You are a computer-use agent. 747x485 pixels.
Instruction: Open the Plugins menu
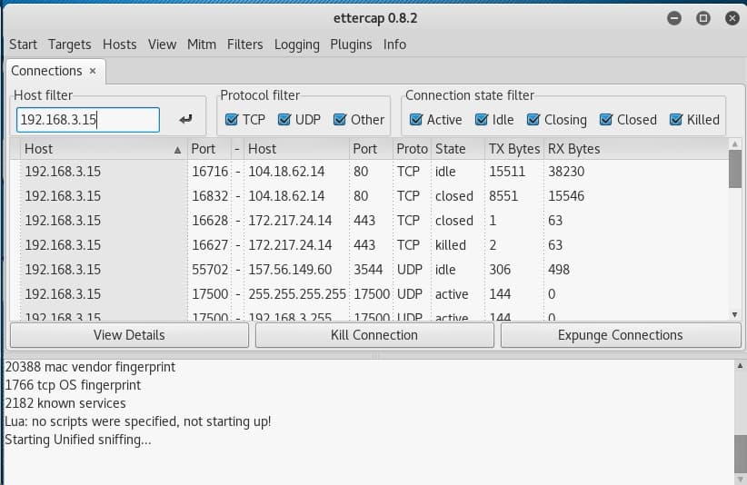click(351, 44)
